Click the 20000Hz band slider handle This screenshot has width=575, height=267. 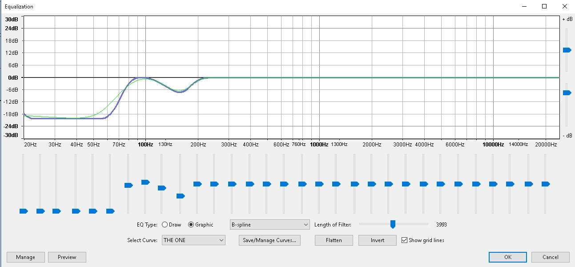click(545, 184)
